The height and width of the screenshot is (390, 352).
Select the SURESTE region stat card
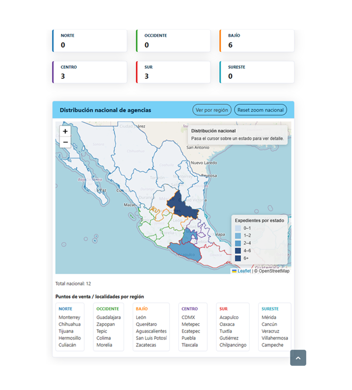[257, 72]
